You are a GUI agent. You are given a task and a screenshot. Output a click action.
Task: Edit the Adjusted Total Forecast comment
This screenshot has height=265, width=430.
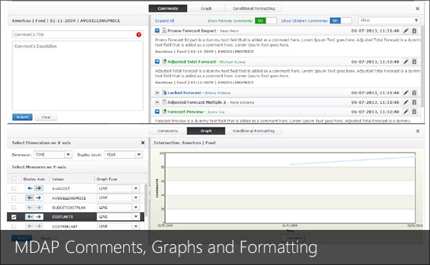[406, 62]
